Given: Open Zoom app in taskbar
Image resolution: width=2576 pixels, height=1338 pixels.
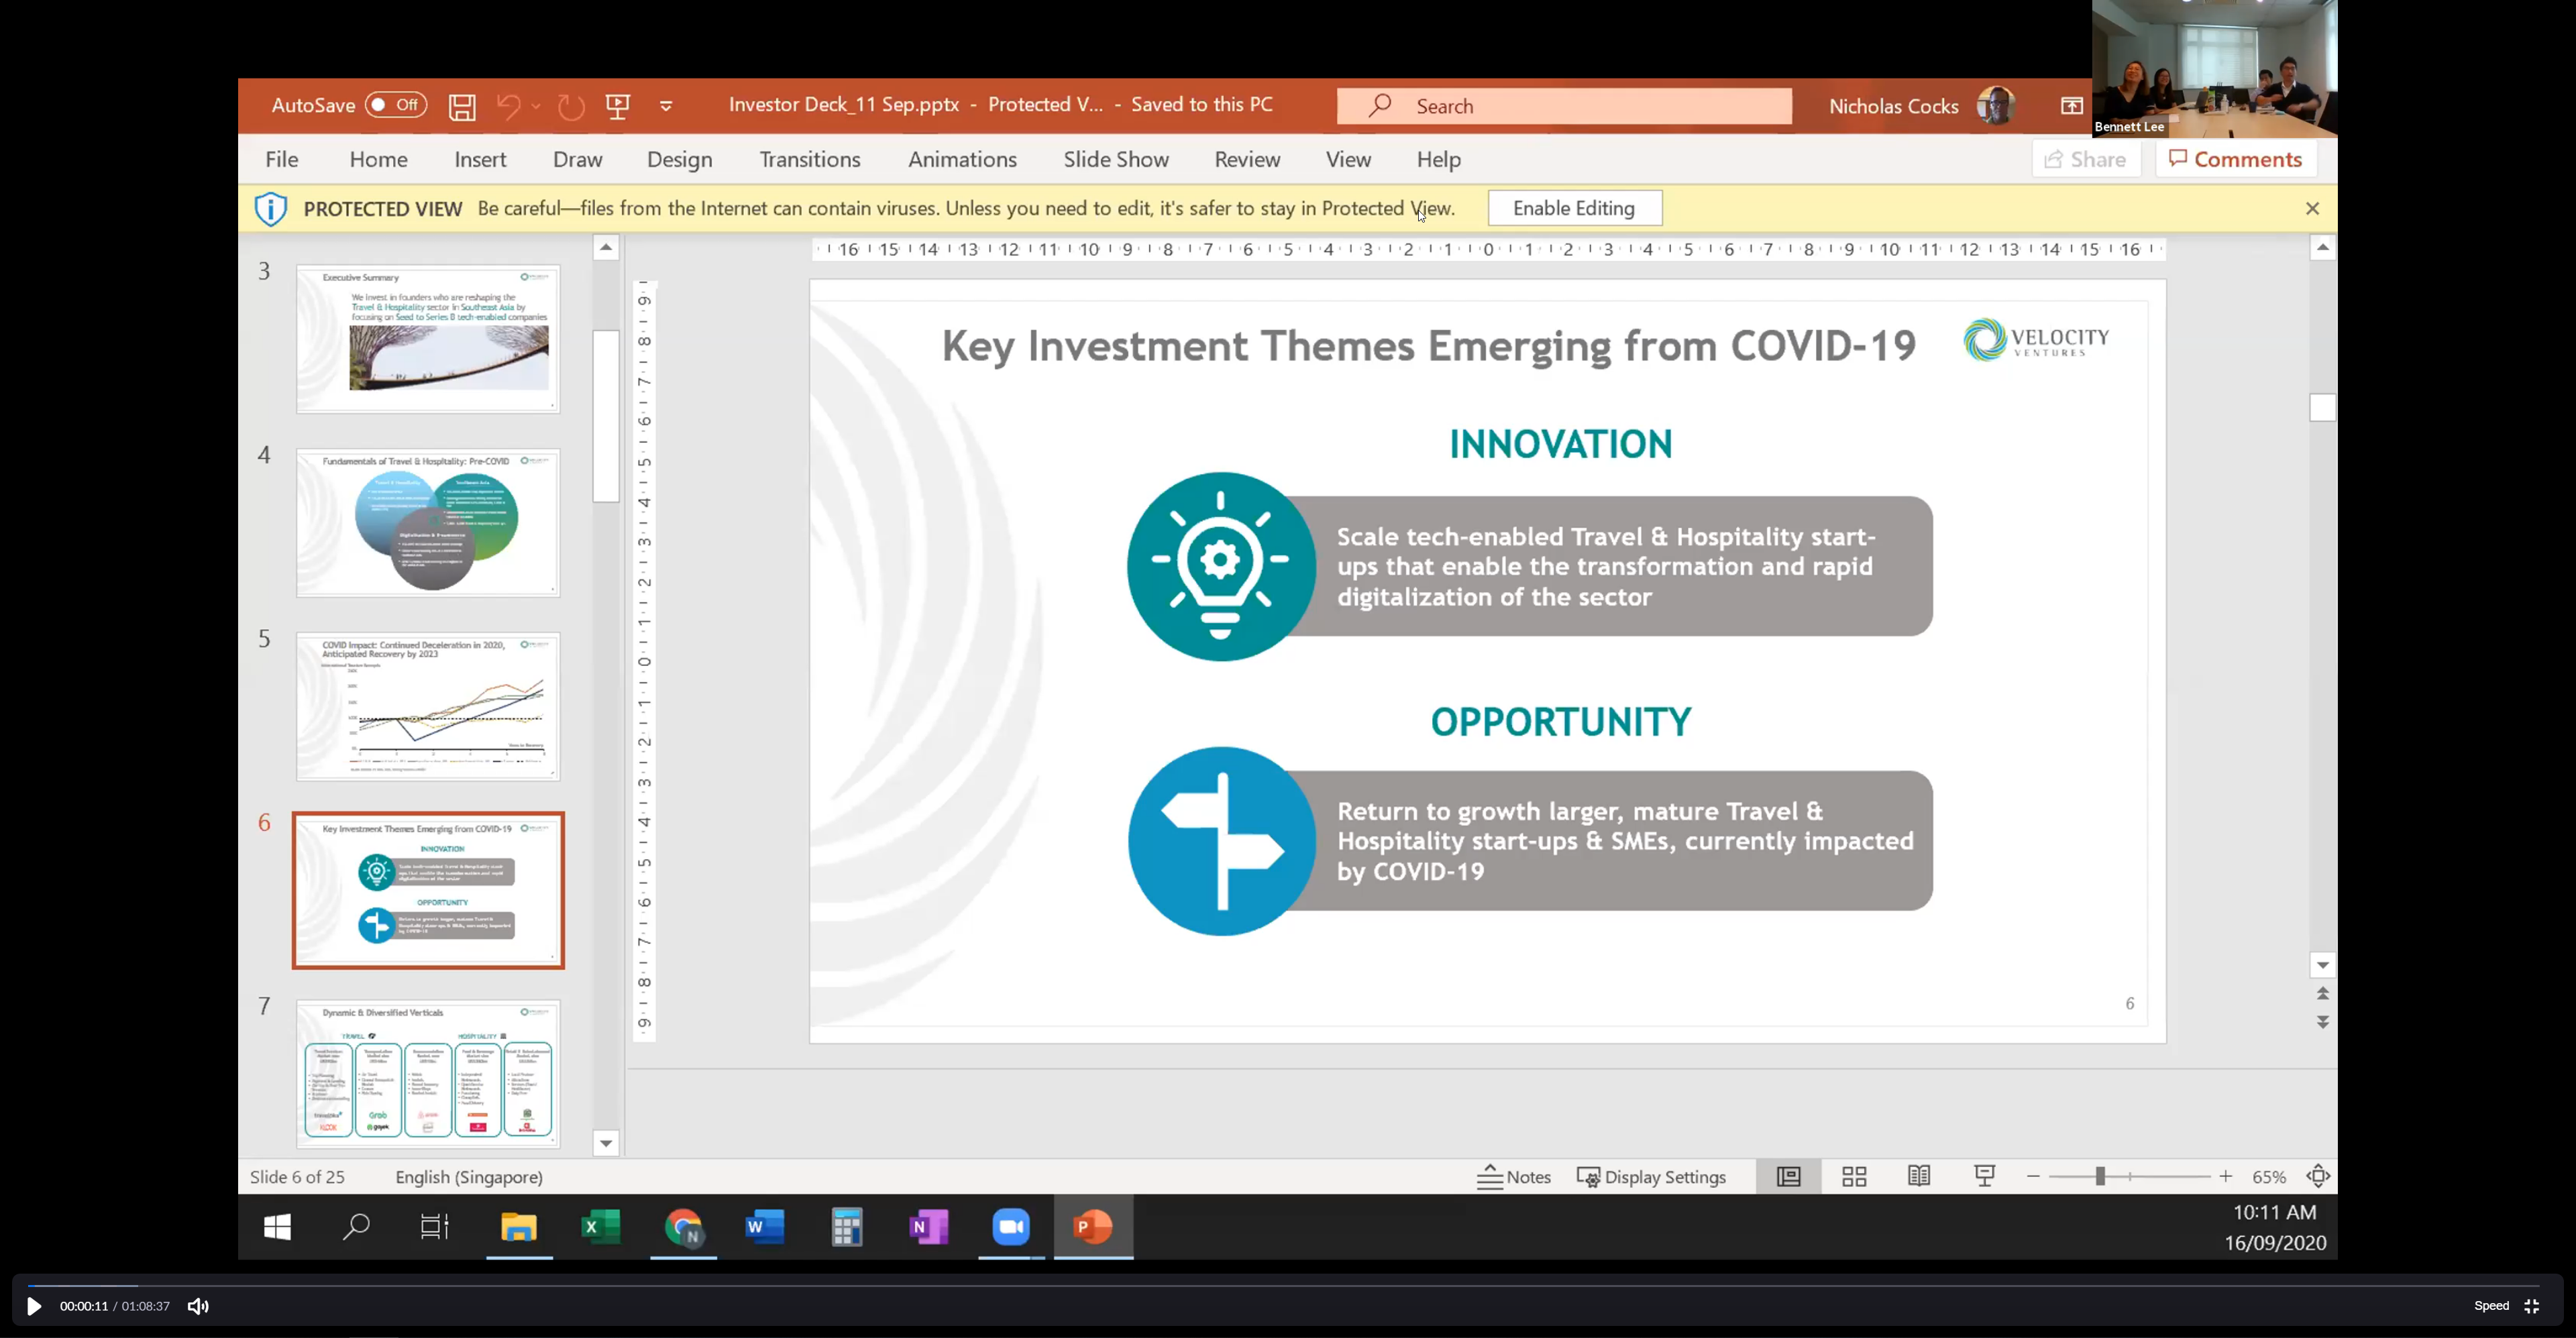Looking at the screenshot, I should pos(1011,1227).
